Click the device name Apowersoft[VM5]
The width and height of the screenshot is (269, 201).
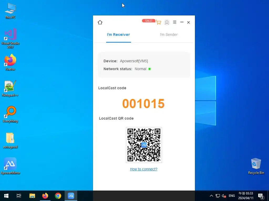pos(134,61)
